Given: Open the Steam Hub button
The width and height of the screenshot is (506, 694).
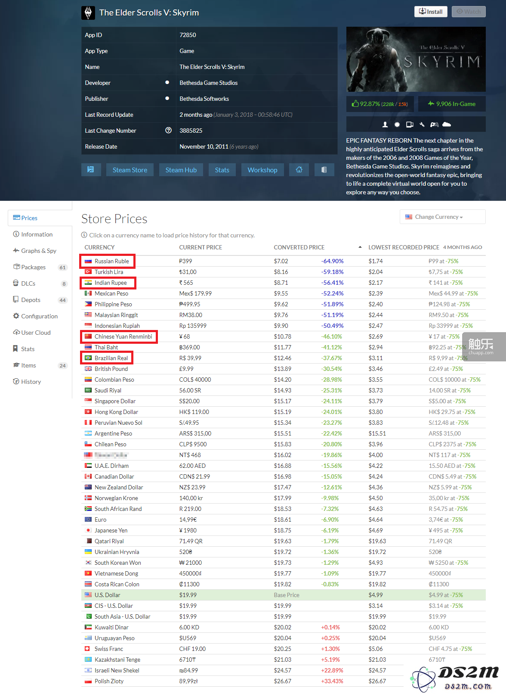Looking at the screenshot, I should click(181, 170).
